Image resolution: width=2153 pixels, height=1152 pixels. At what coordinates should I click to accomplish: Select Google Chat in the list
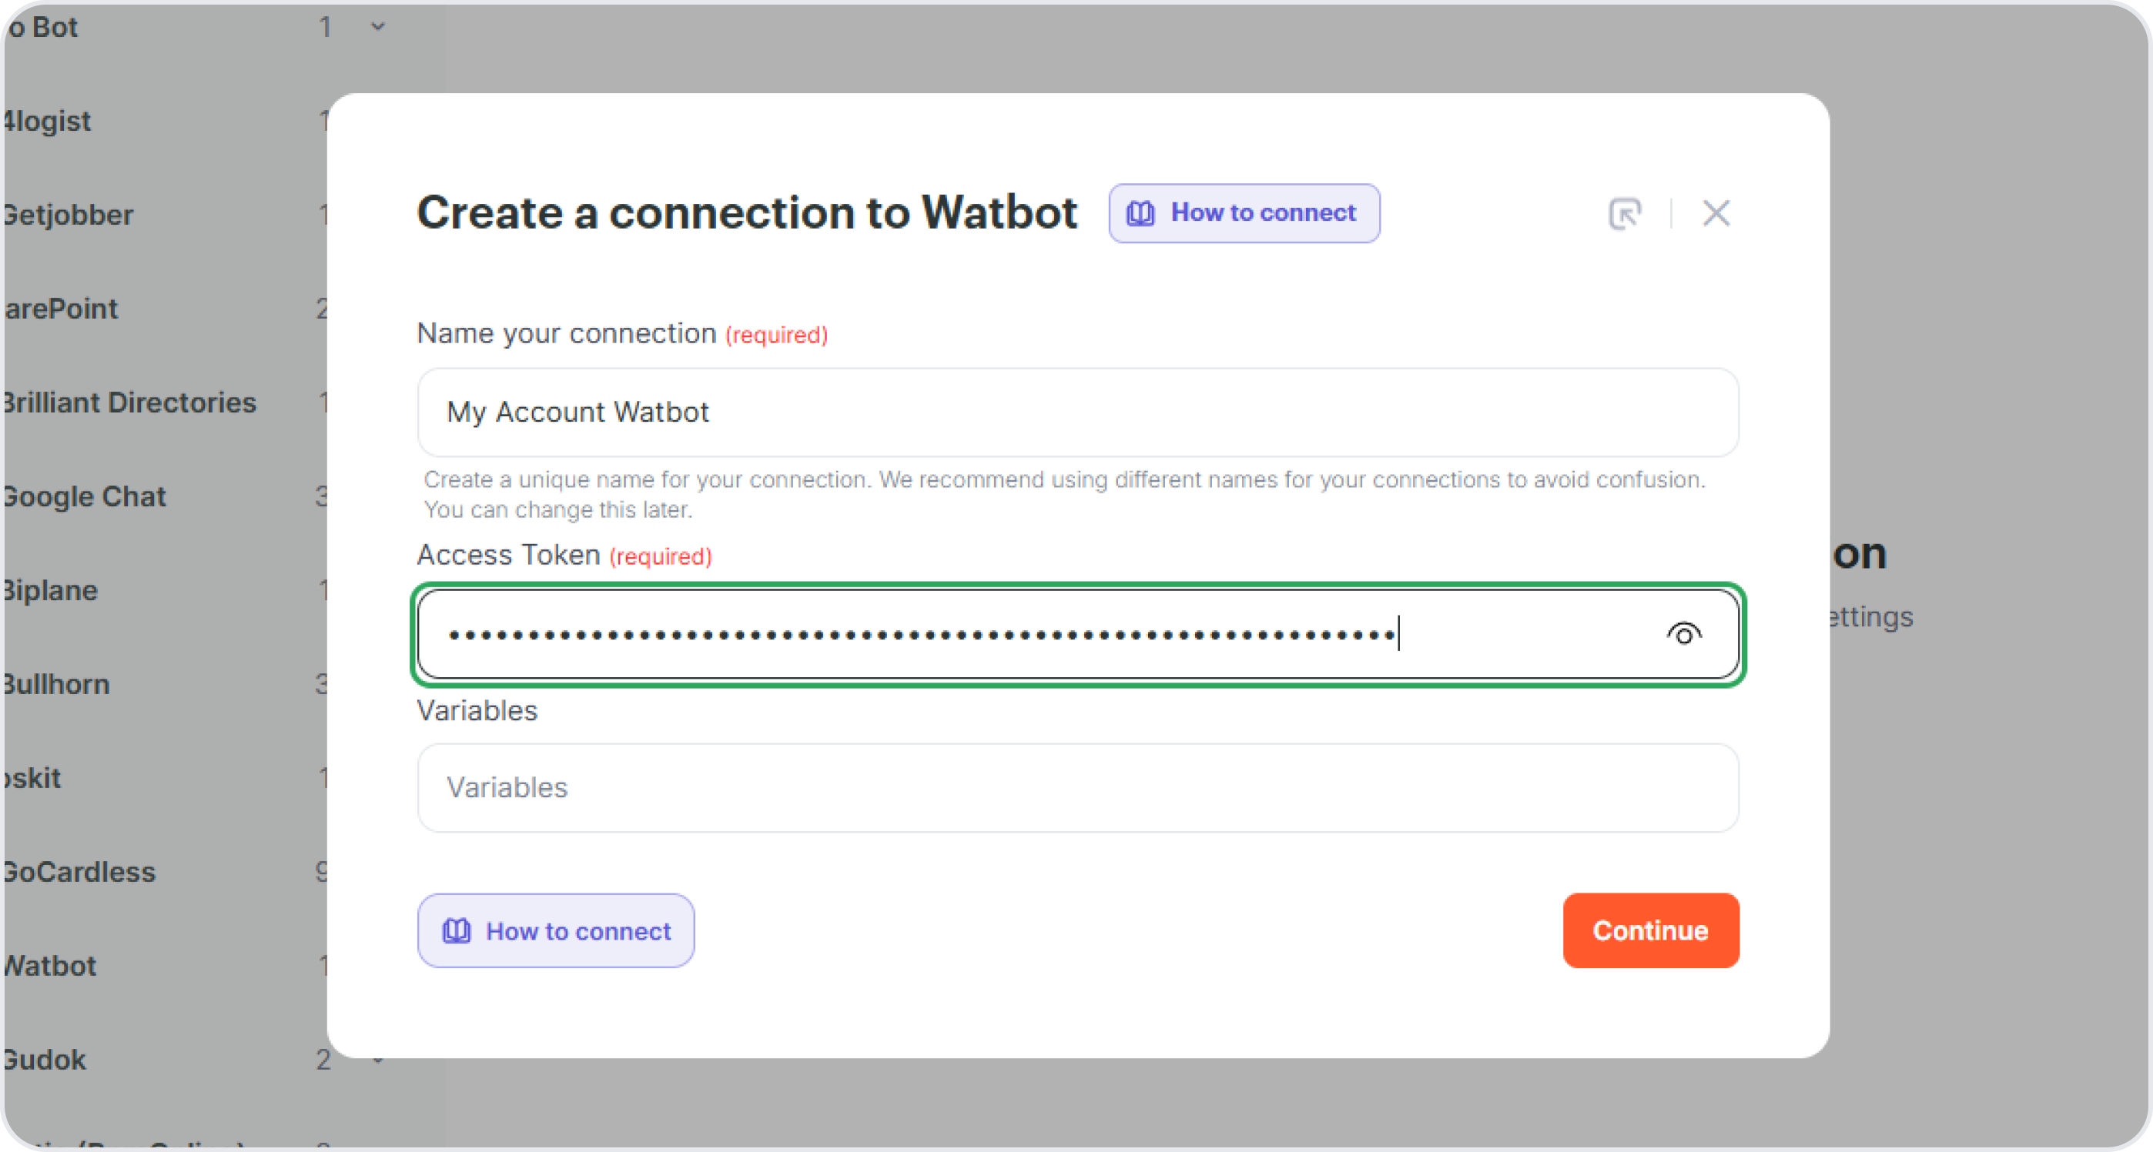85,497
